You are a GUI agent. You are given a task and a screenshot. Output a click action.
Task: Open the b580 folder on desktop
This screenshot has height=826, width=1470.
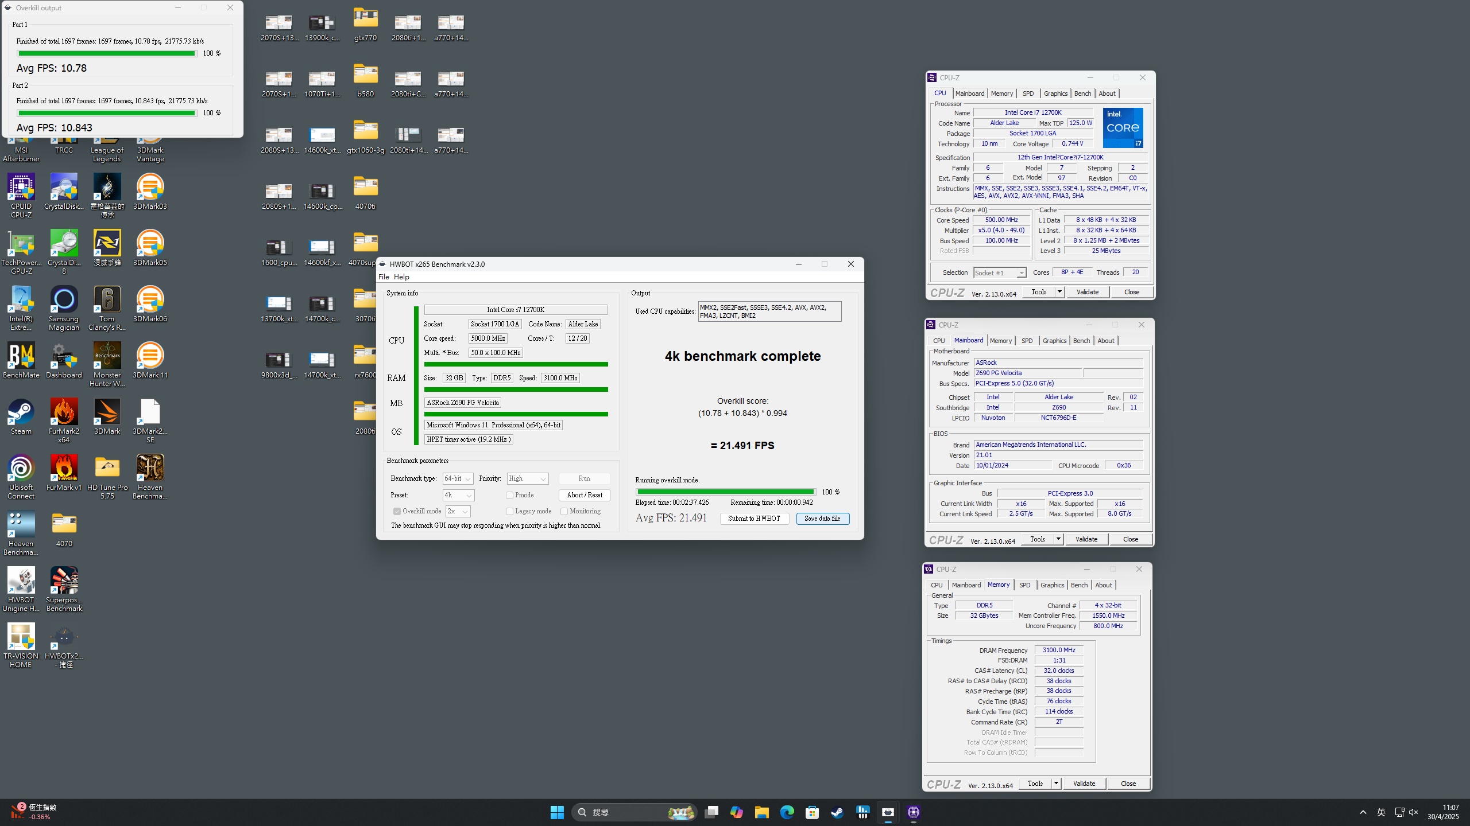coord(365,81)
